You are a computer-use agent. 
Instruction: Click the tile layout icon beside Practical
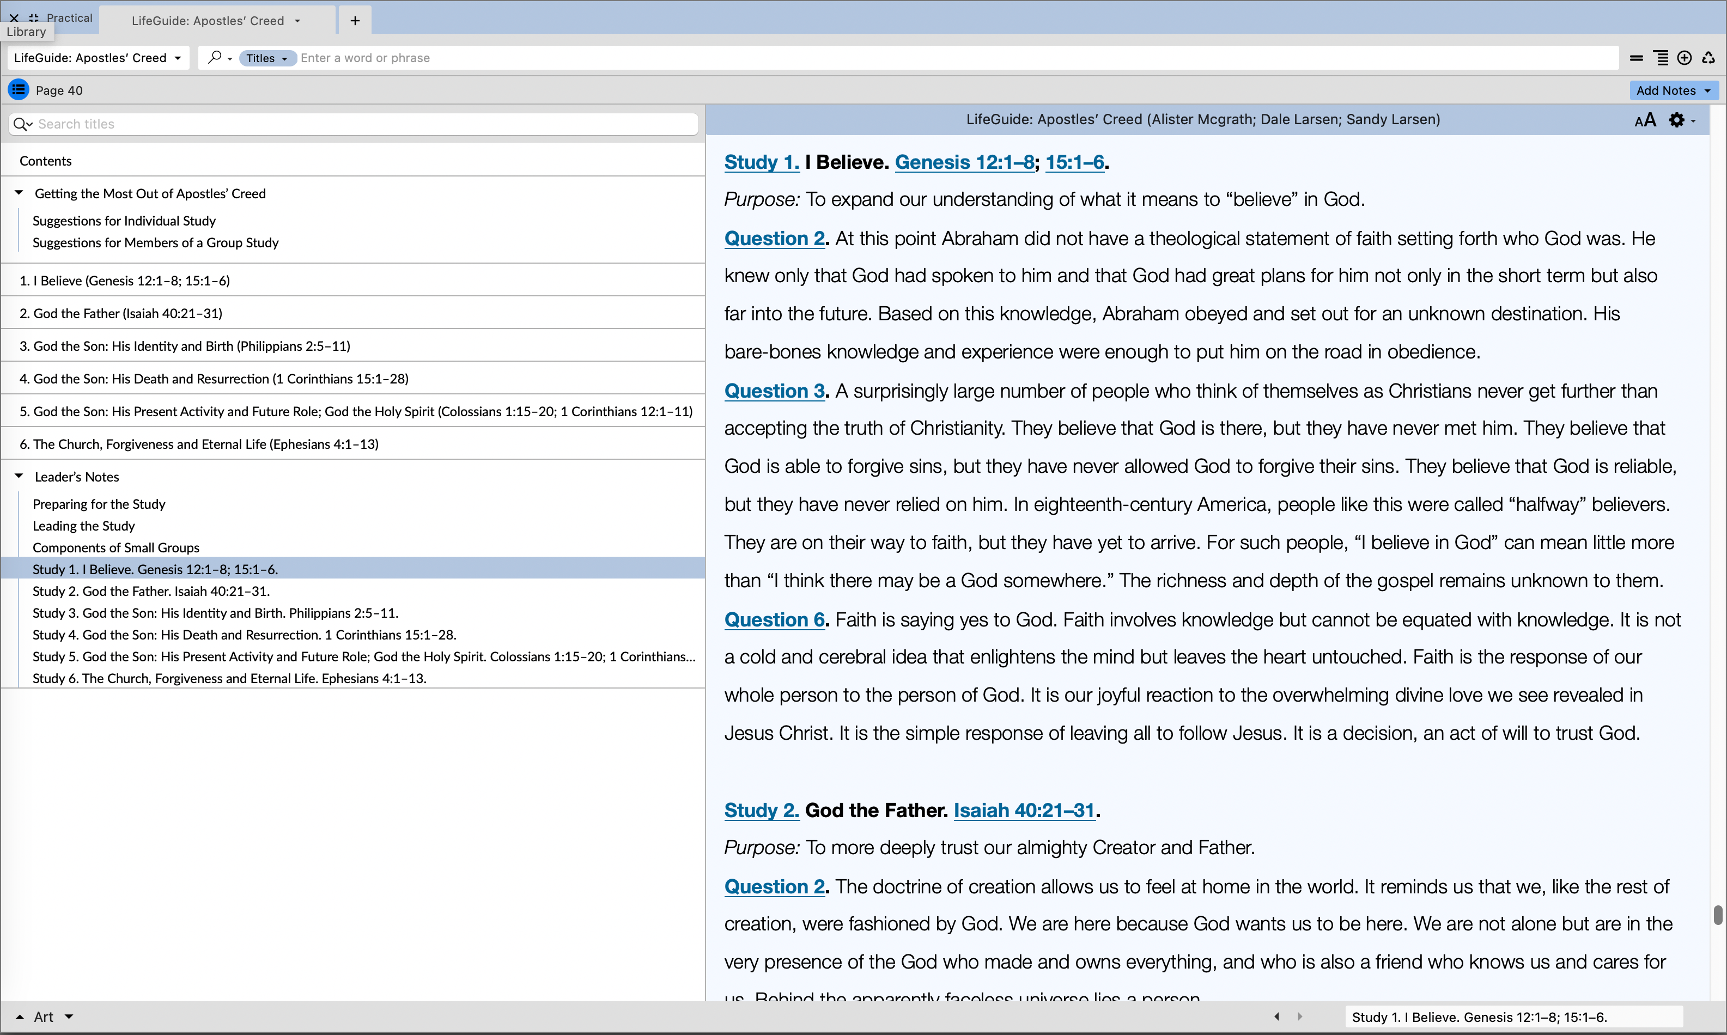click(33, 17)
